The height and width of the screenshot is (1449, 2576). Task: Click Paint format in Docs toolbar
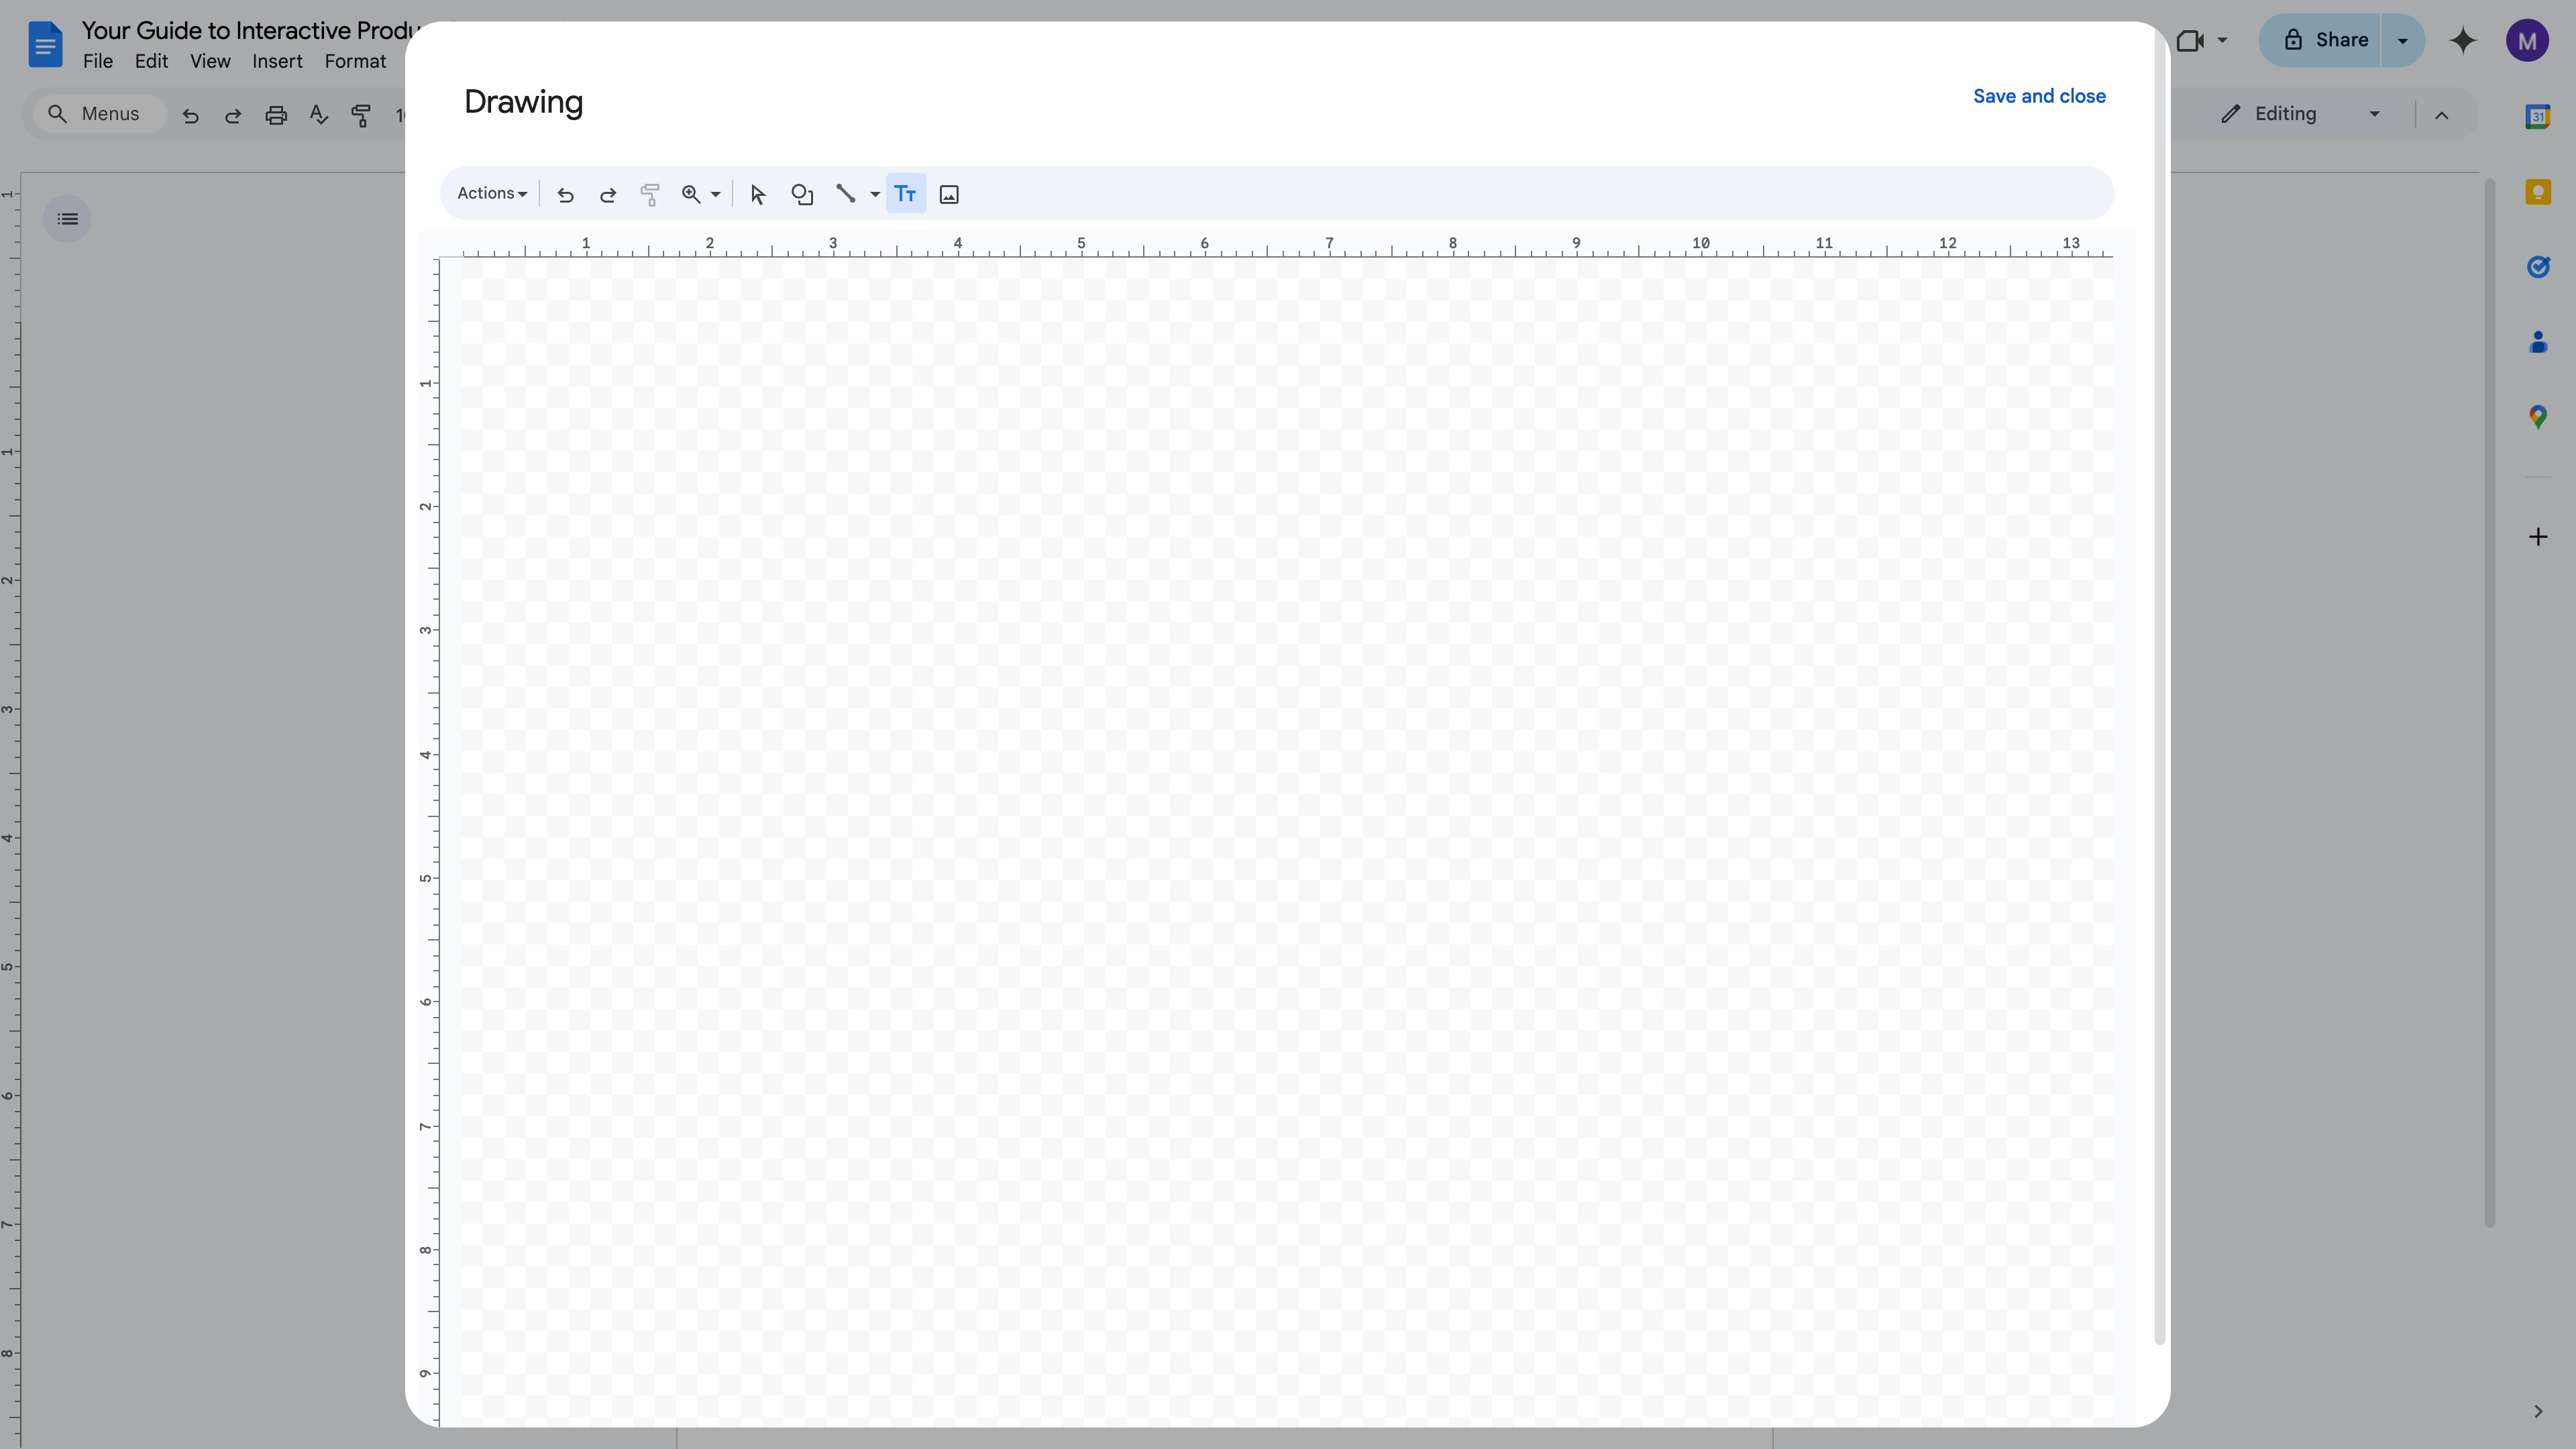361,115
